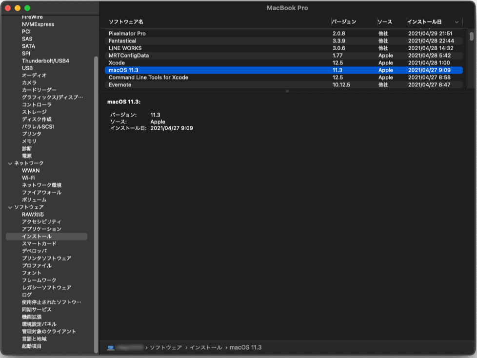Collapse the ネットワーク section chevron
Screen dimensions: 477x358
(x=10, y=163)
